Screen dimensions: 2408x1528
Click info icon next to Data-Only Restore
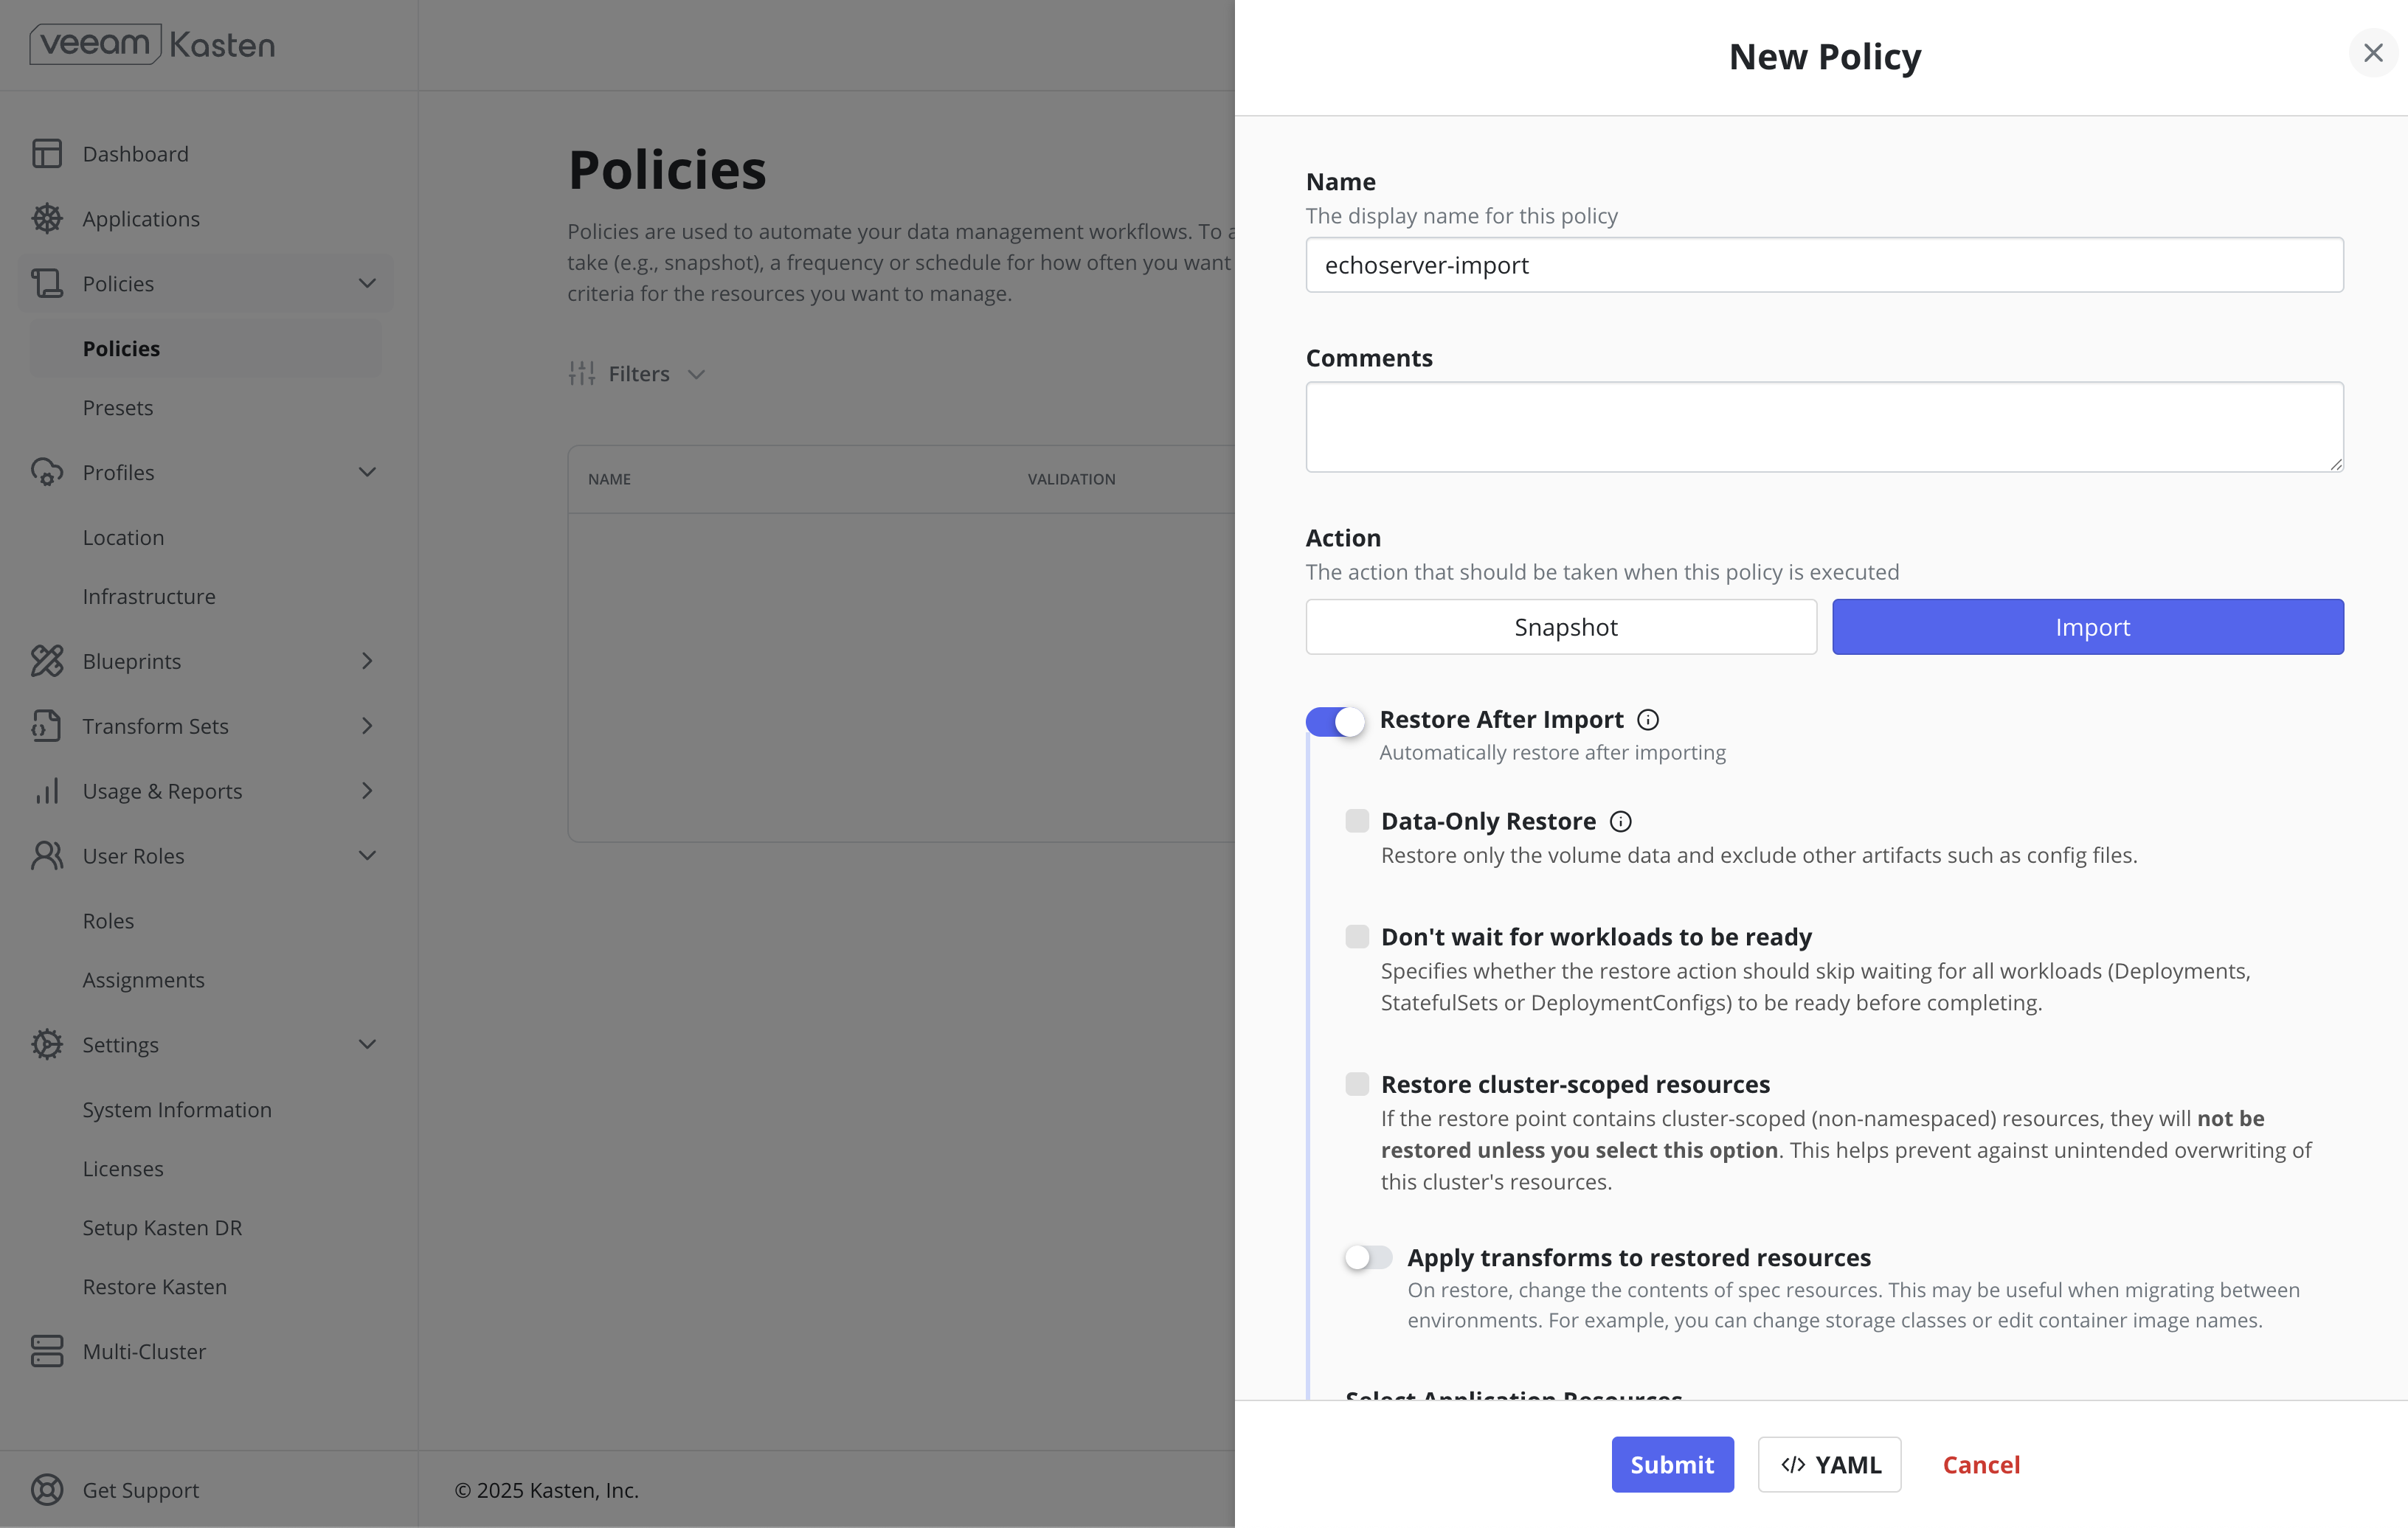(x=1621, y=822)
